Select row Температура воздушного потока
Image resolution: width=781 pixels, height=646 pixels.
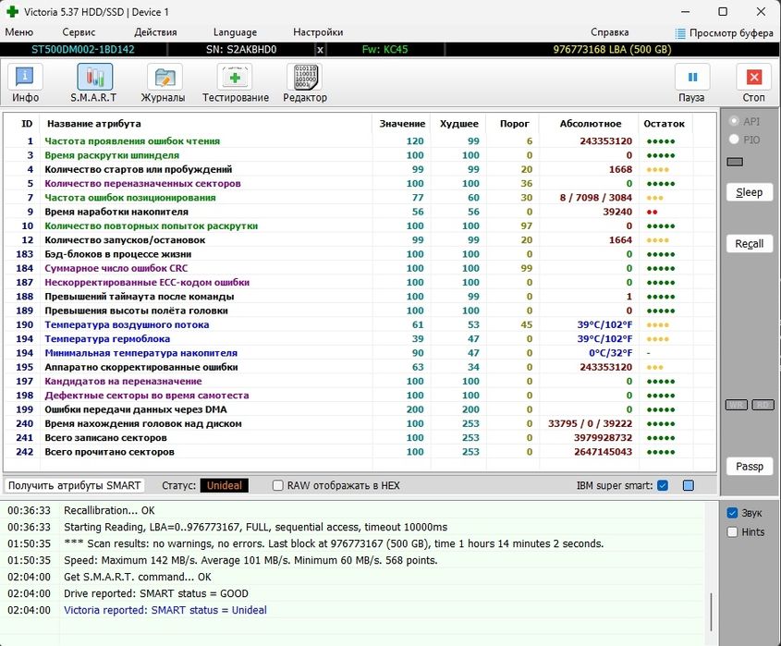point(360,324)
